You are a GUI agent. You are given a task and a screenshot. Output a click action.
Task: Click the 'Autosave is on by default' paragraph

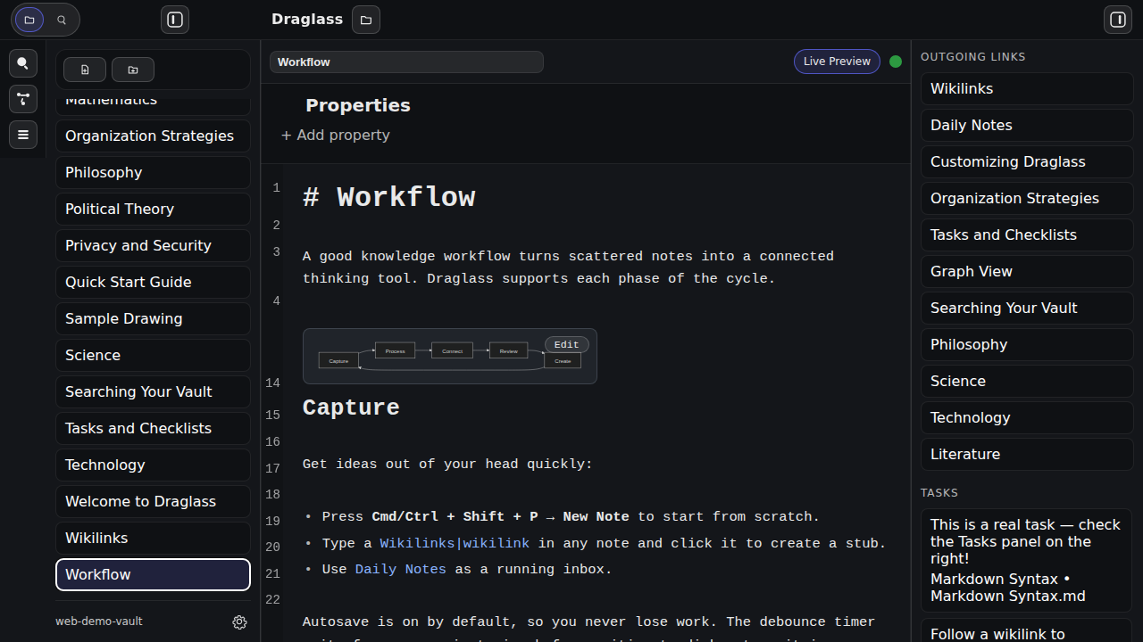[x=588, y=621]
